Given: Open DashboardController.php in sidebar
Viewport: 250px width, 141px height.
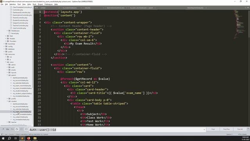Looking at the screenshot, I should [21, 13].
